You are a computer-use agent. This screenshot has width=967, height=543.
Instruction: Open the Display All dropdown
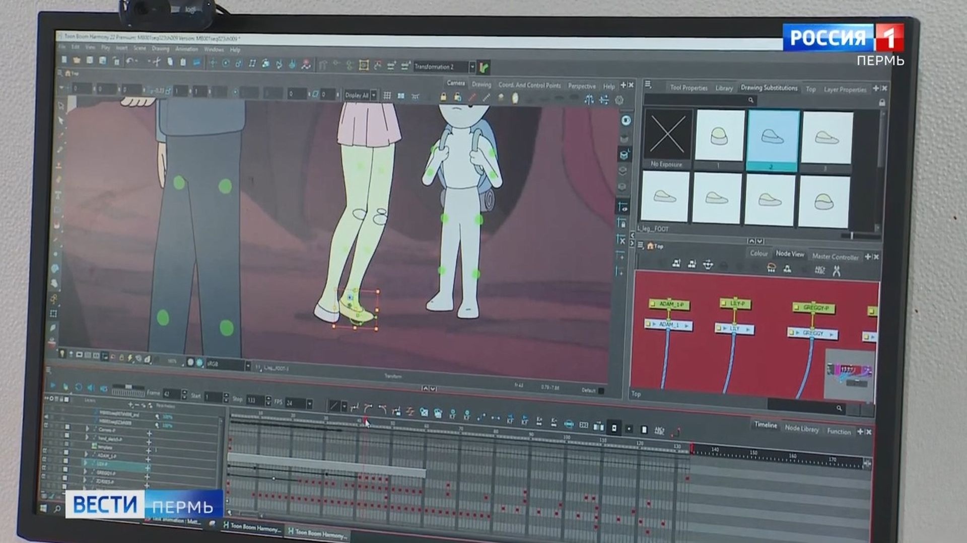(374, 95)
